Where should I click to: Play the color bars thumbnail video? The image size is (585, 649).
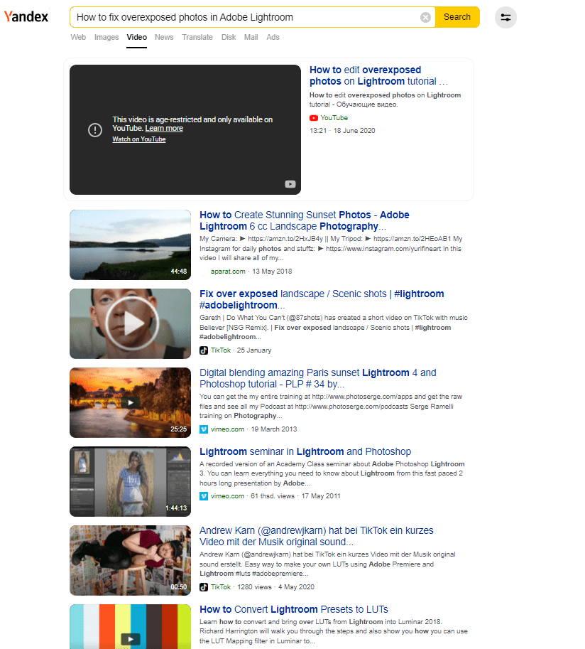[x=131, y=639]
